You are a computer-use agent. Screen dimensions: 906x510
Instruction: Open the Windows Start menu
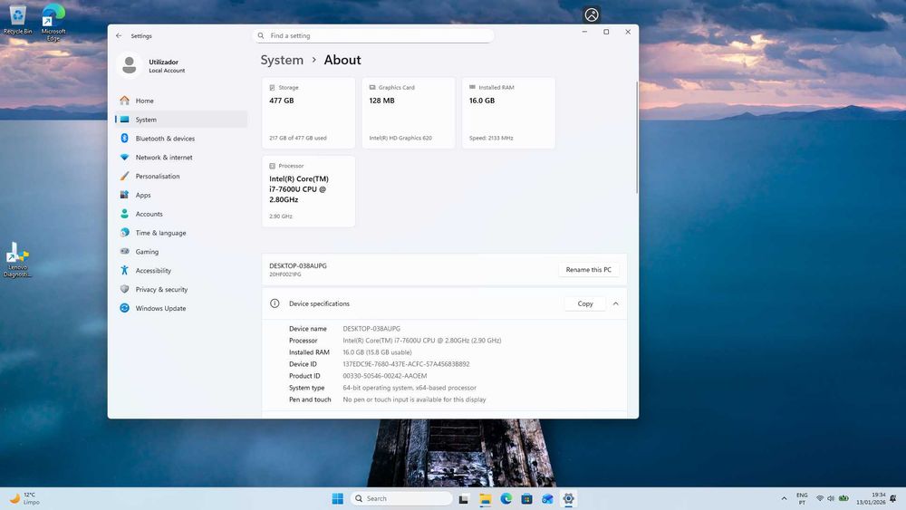click(x=338, y=498)
